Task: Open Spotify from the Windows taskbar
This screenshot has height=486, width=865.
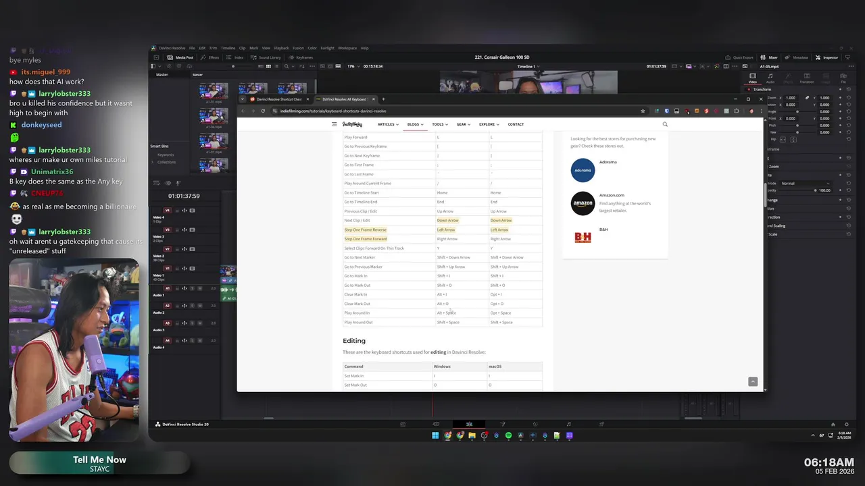Action: click(508, 435)
